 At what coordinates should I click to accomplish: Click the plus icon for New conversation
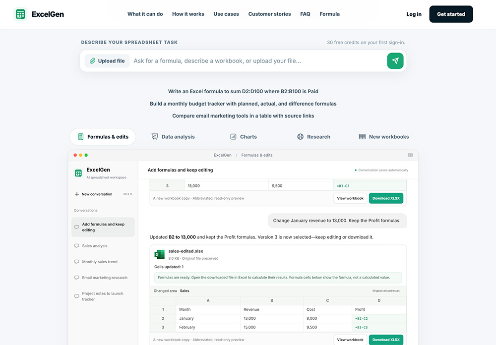(x=76, y=194)
